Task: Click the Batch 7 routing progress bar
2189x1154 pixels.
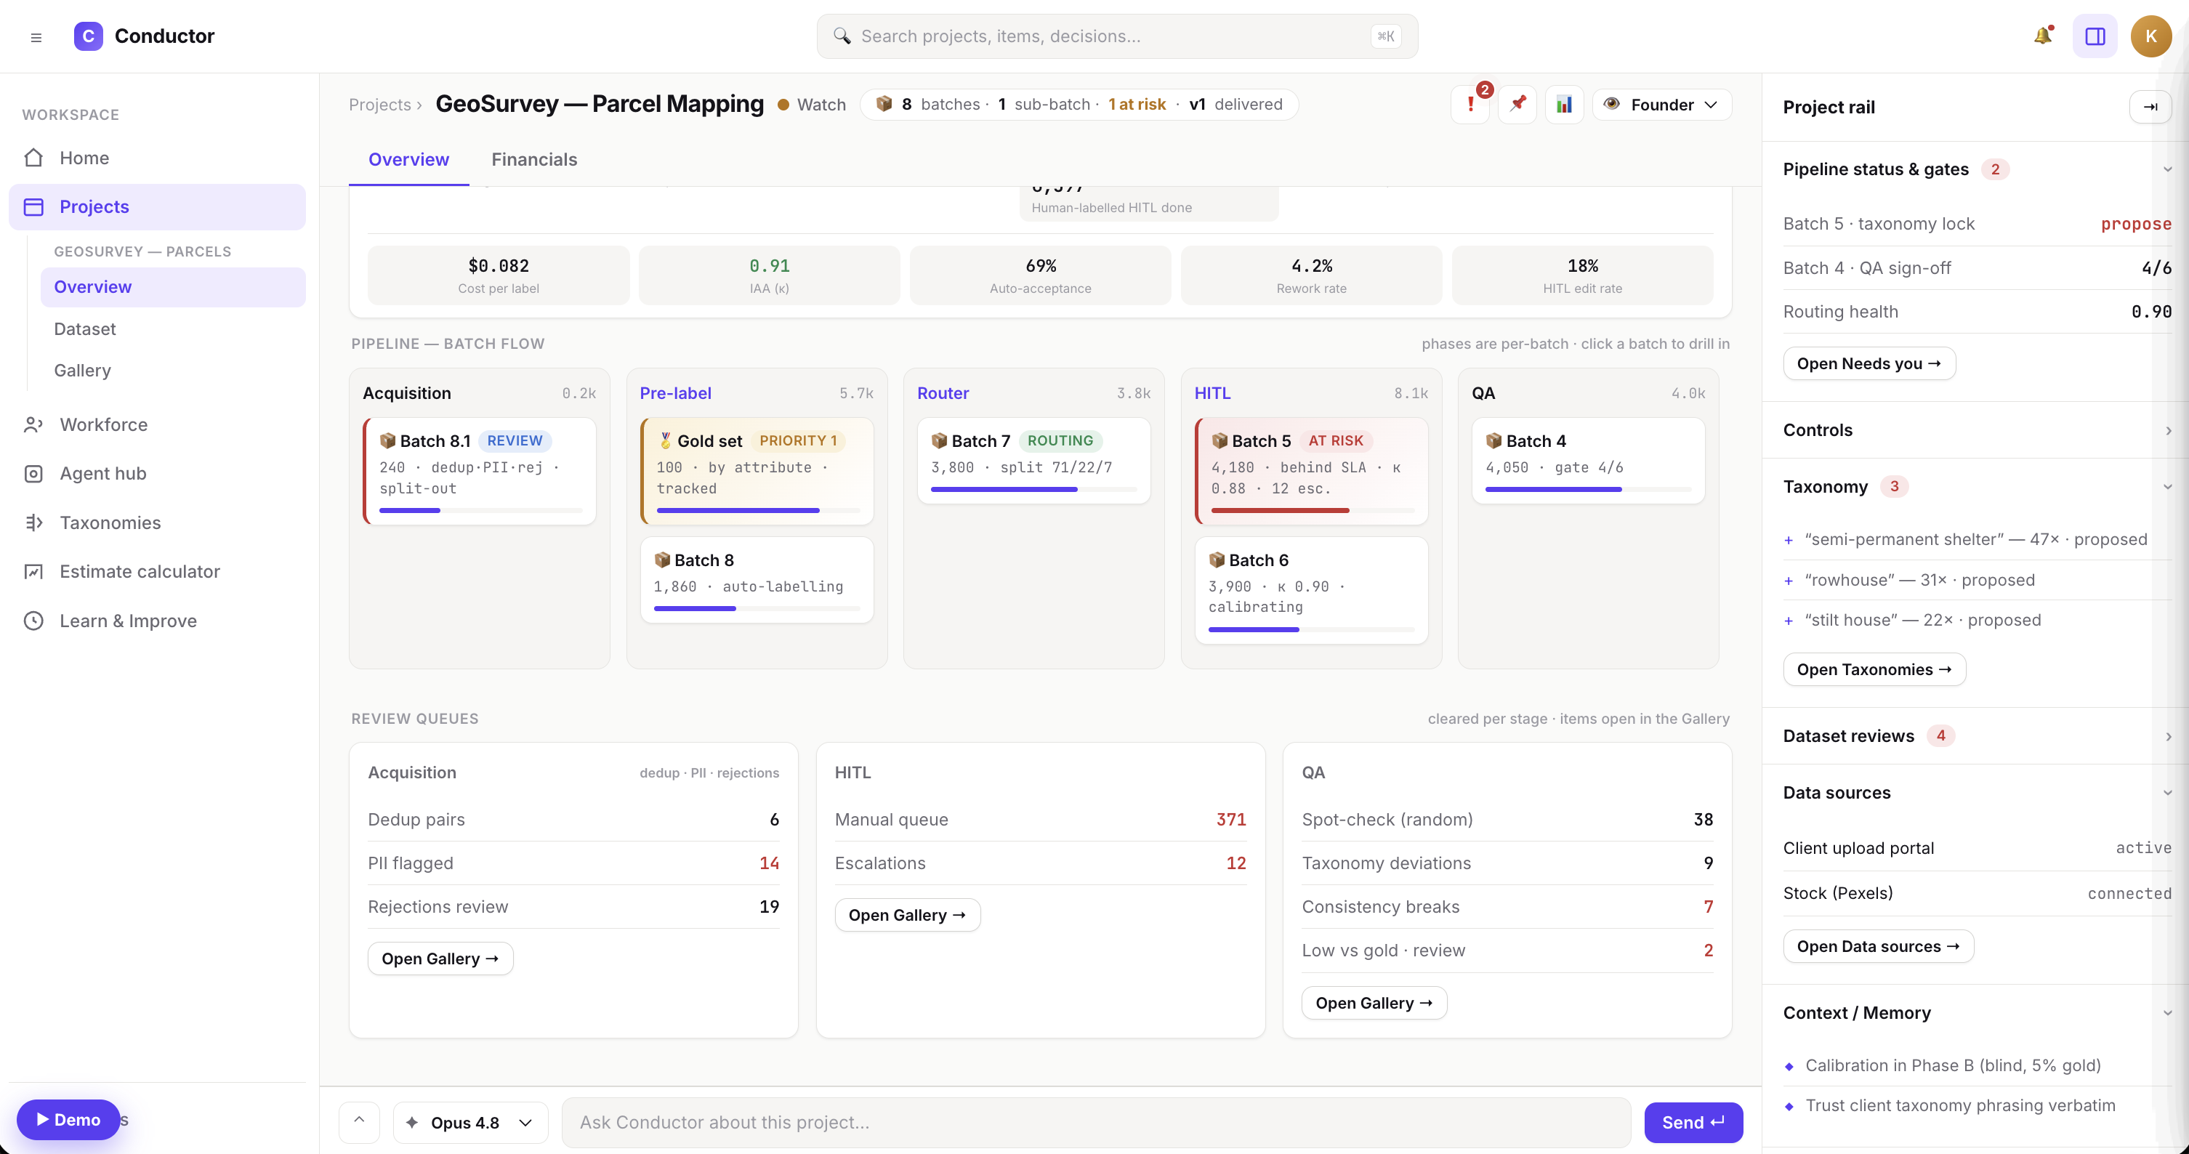Action: click(x=1033, y=491)
